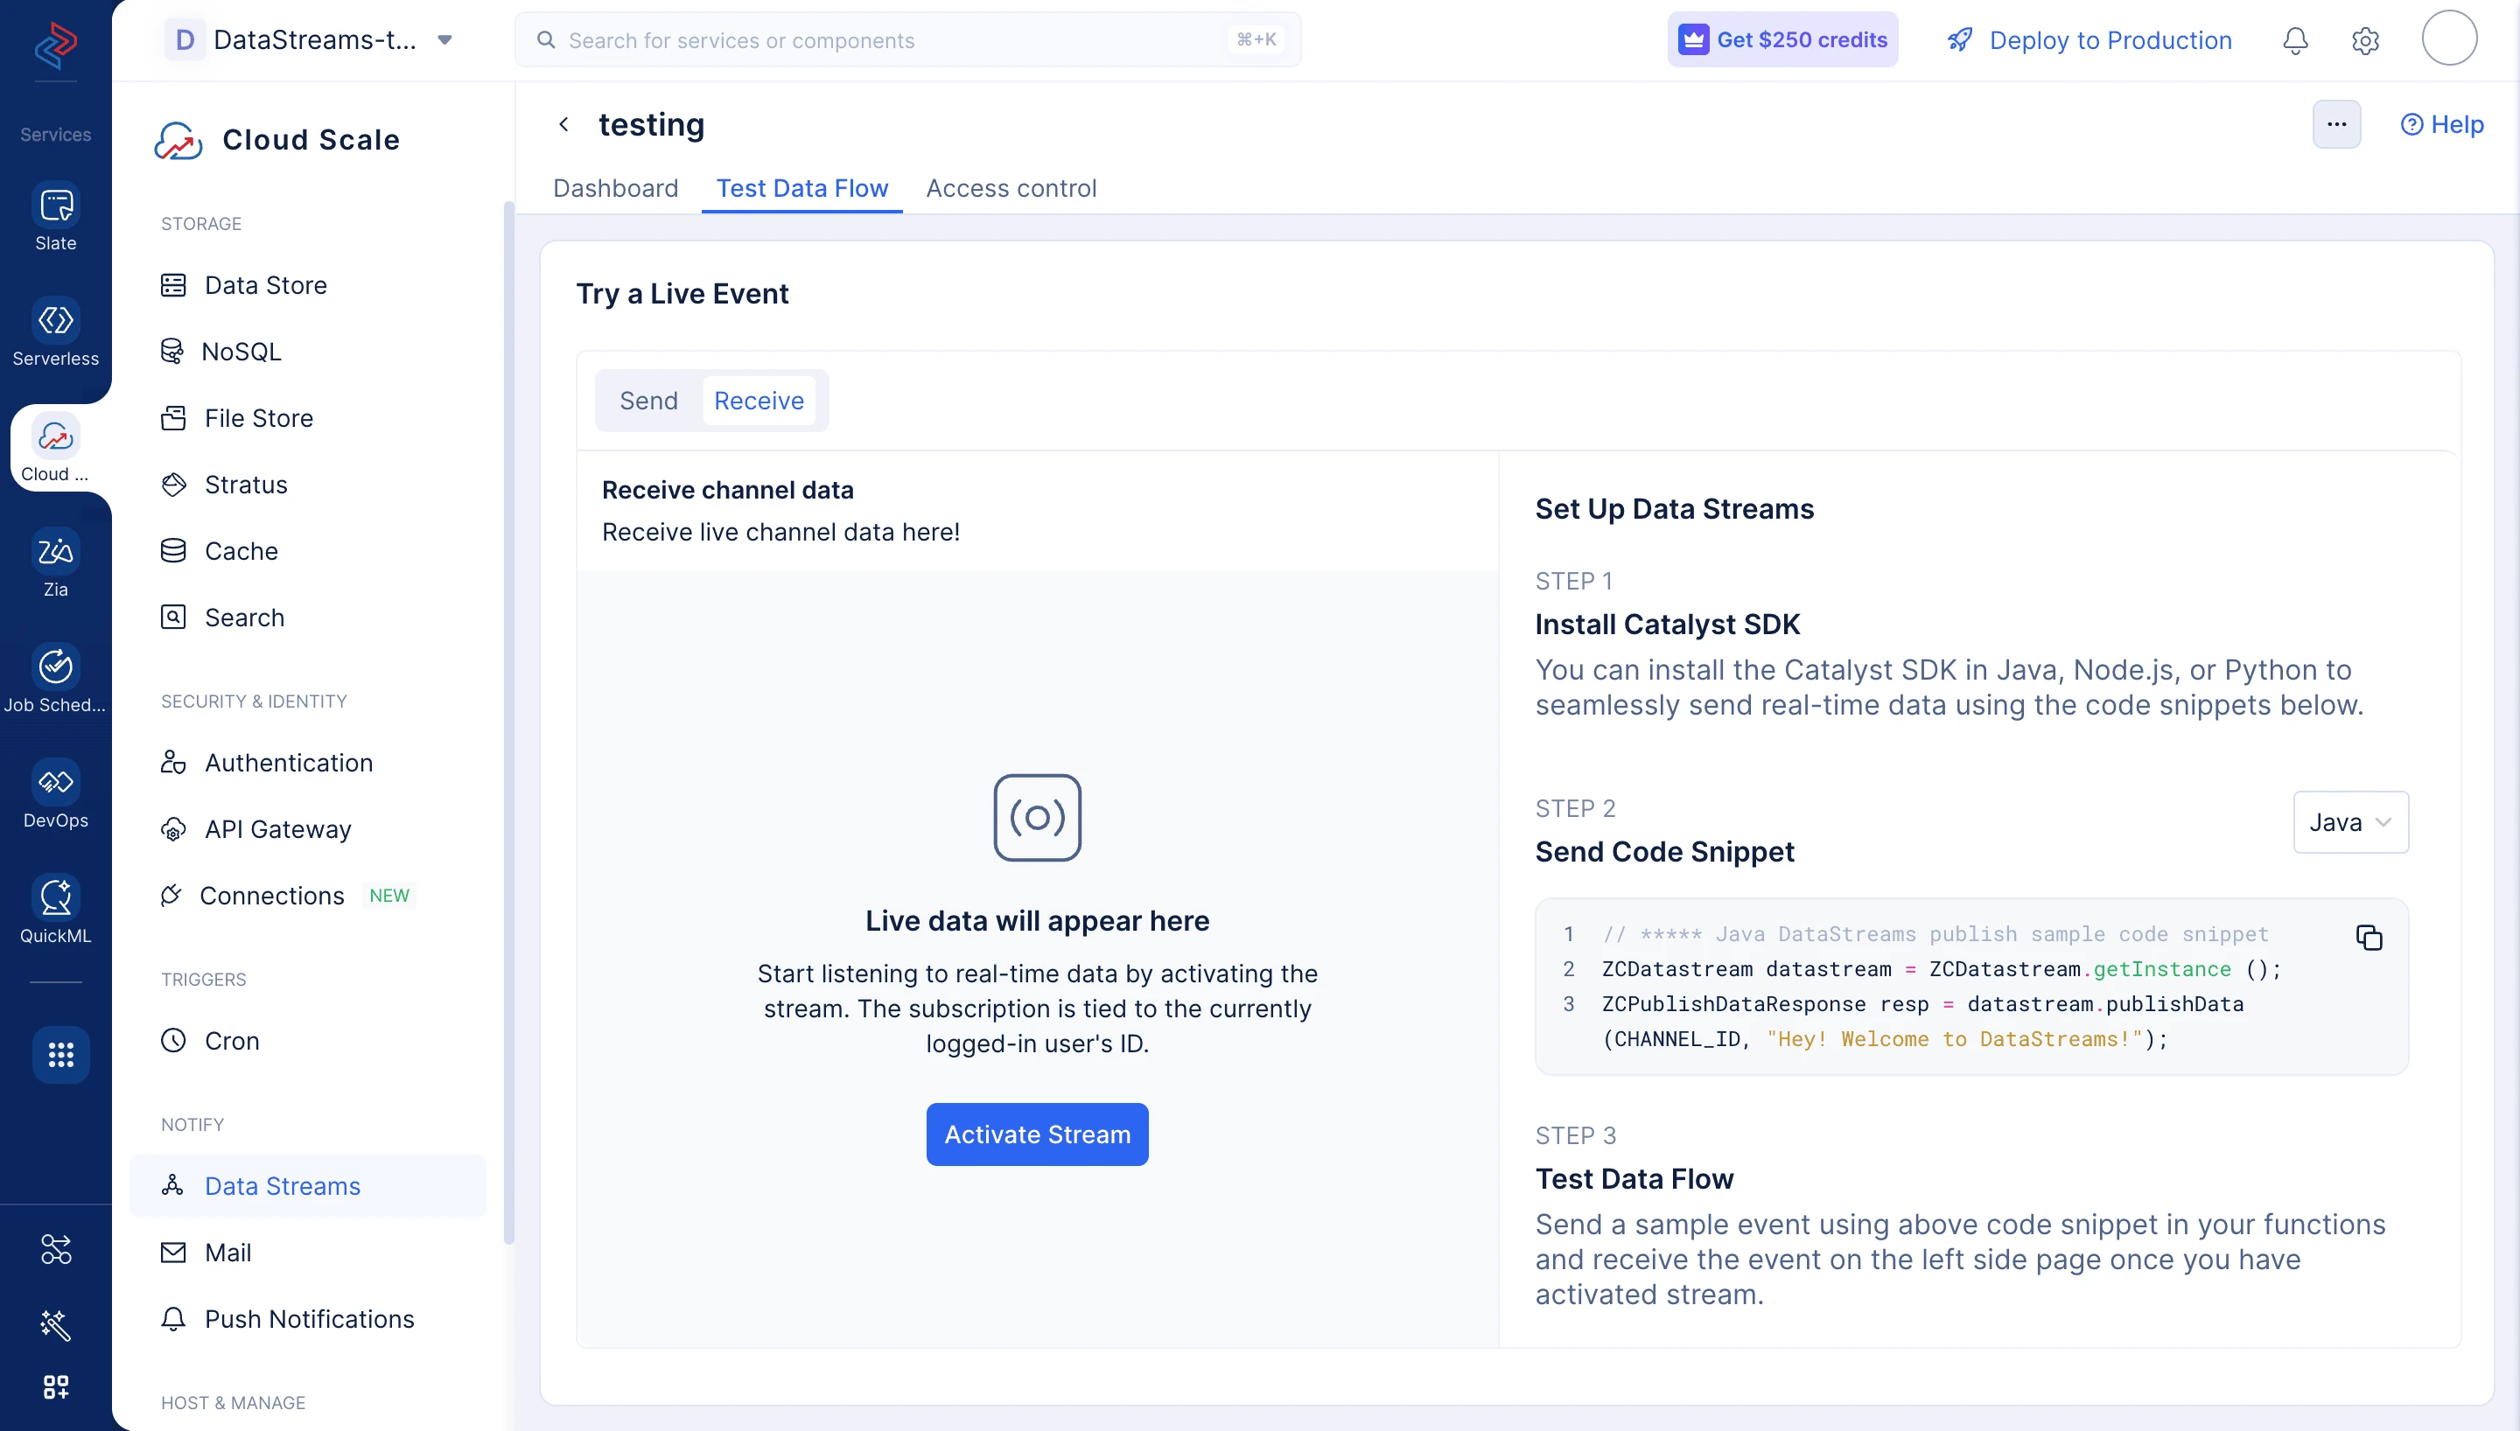Select the Test Data Flow tab

click(x=802, y=188)
